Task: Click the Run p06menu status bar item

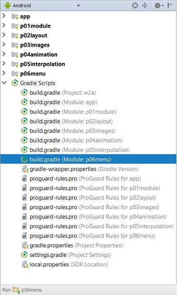Action: 22,290
